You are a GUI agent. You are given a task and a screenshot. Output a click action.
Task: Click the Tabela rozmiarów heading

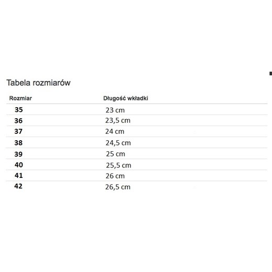coord(39,83)
